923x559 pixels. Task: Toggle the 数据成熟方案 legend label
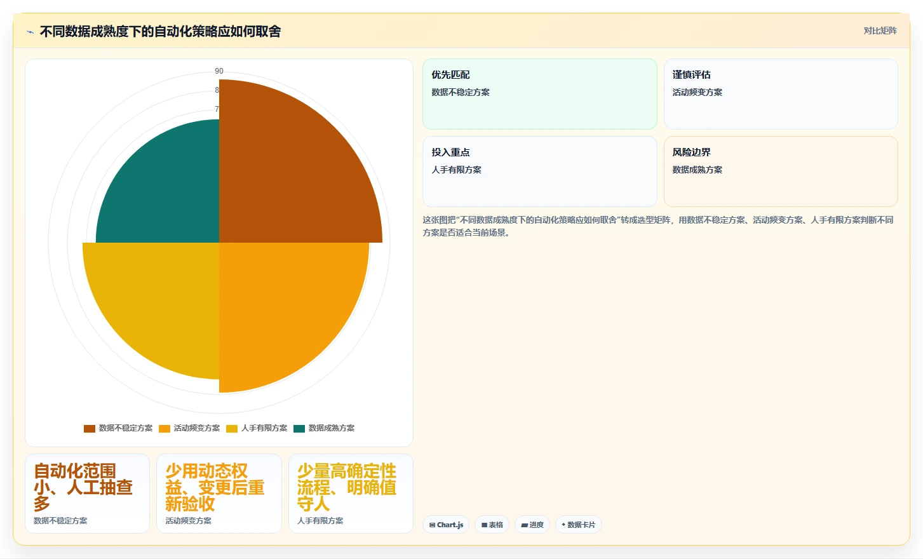(332, 428)
